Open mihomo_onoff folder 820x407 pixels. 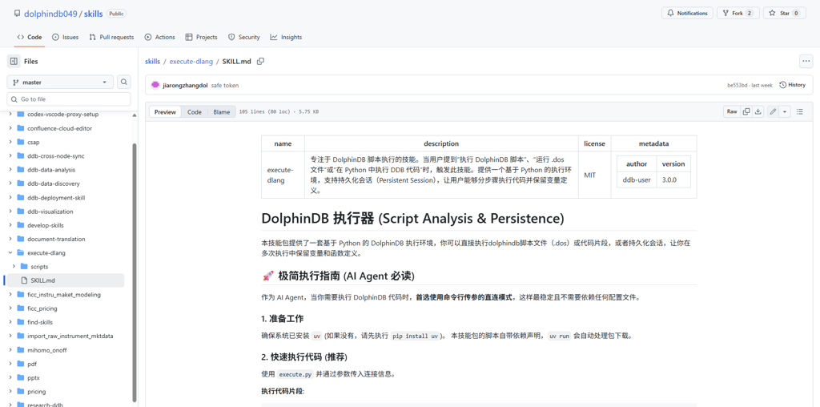47,350
